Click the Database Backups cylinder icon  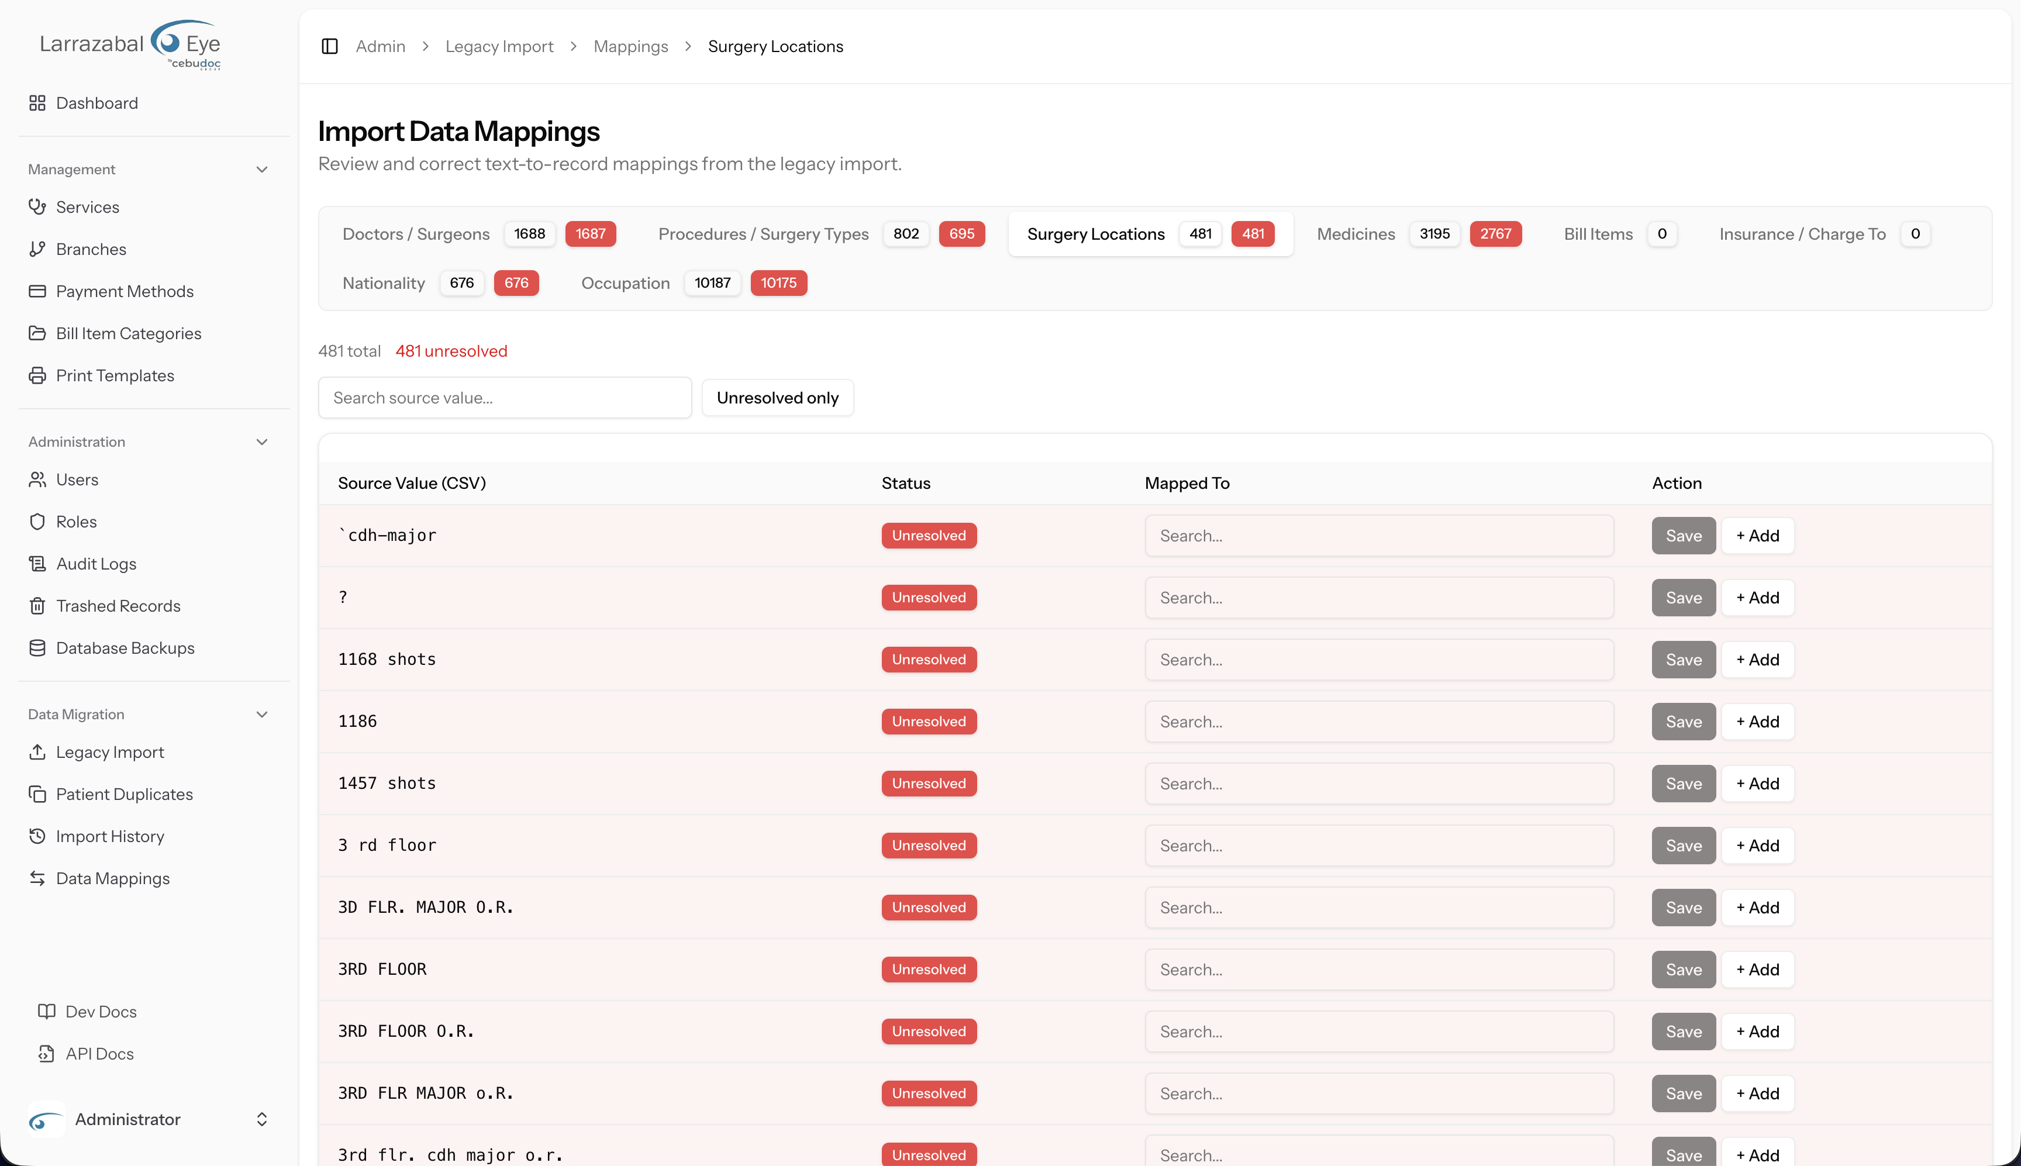click(37, 648)
